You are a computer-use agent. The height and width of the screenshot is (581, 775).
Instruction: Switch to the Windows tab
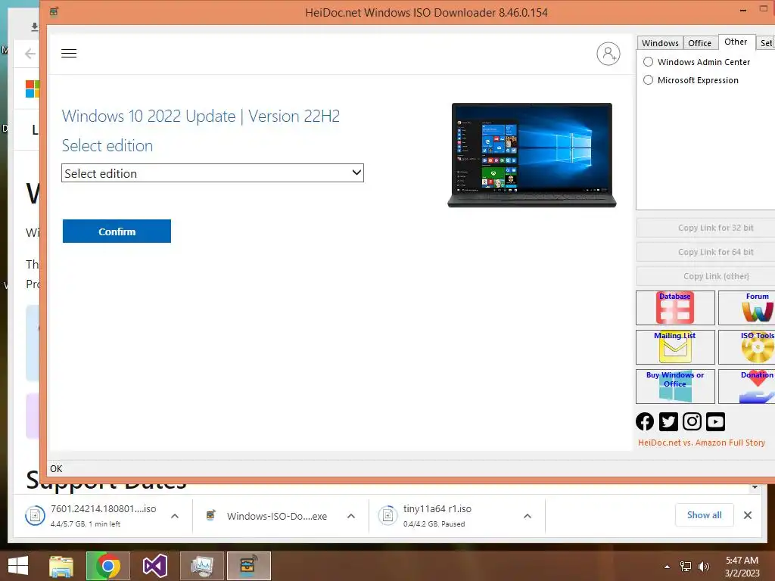660,43
